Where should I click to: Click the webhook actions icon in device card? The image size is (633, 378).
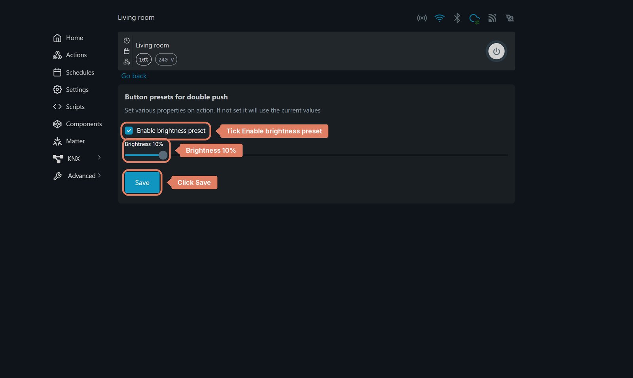pos(127,62)
